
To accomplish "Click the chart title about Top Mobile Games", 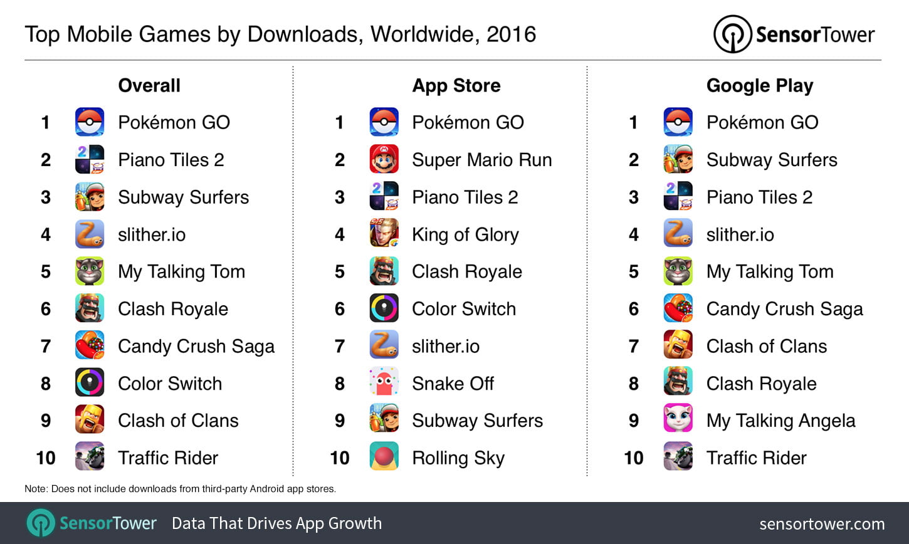I will [280, 34].
